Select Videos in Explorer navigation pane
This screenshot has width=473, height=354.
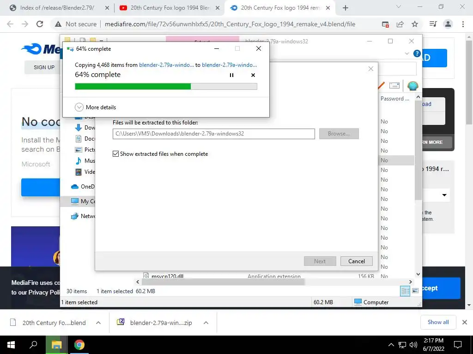click(x=85, y=172)
